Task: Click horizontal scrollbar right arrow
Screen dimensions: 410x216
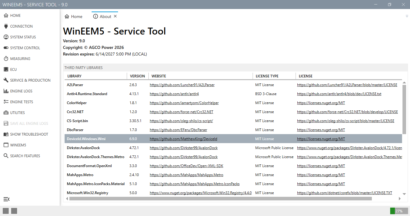Action: [399, 199]
